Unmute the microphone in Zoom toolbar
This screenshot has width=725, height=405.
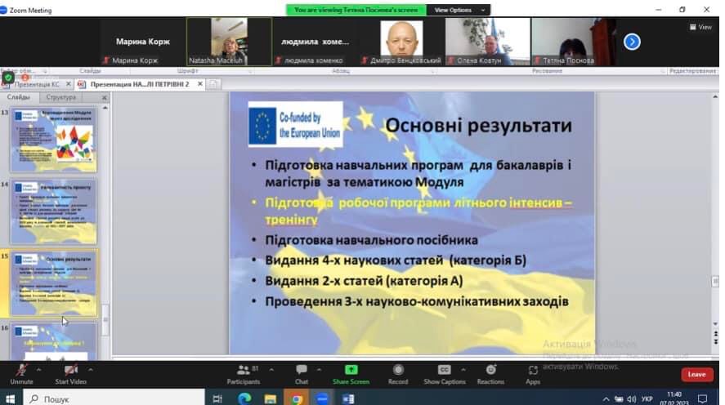pyautogui.click(x=21, y=374)
